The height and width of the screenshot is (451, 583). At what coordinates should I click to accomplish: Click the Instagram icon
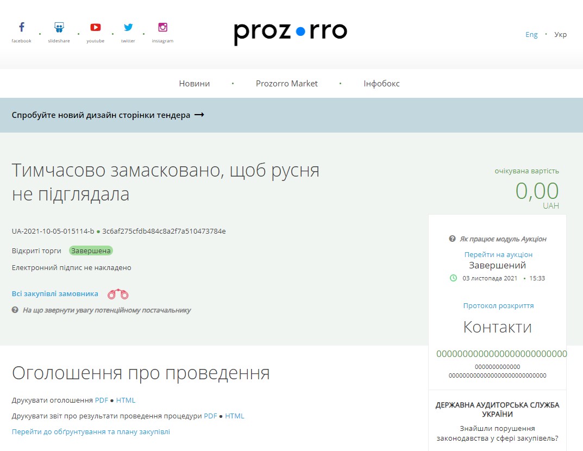(162, 28)
